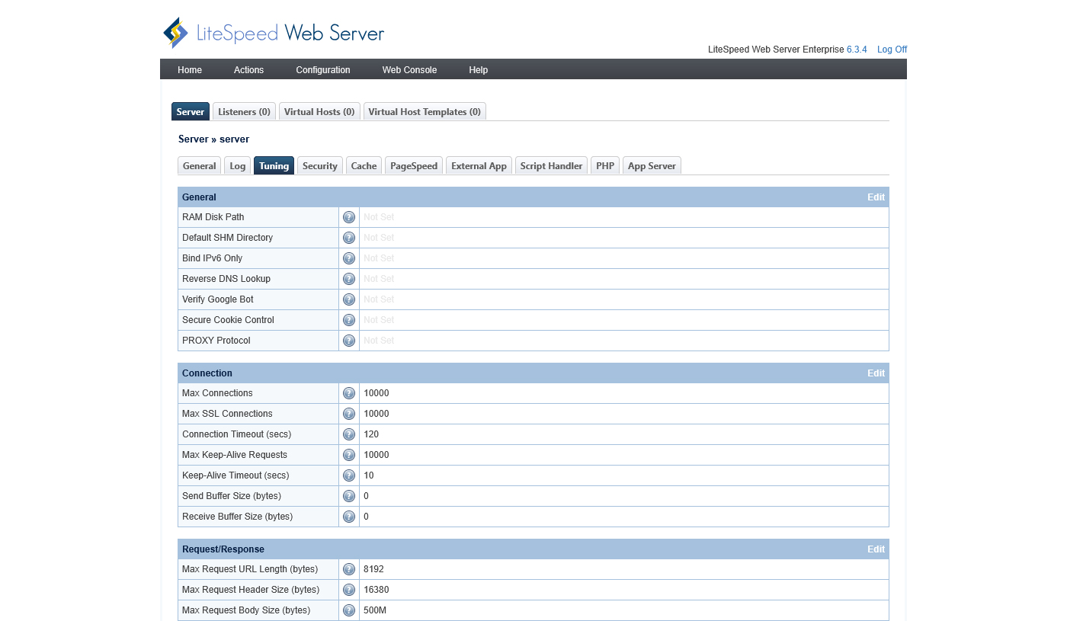Edit the General section settings
Image resolution: width=1067 pixels, height=621 pixels.
(x=876, y=197)
